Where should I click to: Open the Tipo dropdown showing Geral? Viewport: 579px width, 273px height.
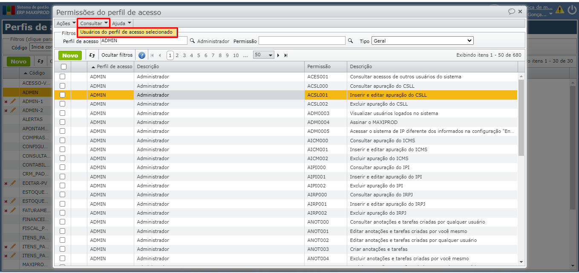422,41
